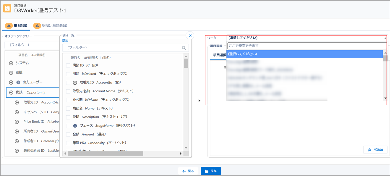
Task: Expand the システム tree node
Action: (11, 63)
